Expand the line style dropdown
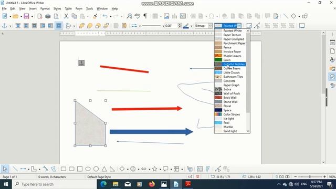Screen dimensions: 336x189 coord(163,26)
